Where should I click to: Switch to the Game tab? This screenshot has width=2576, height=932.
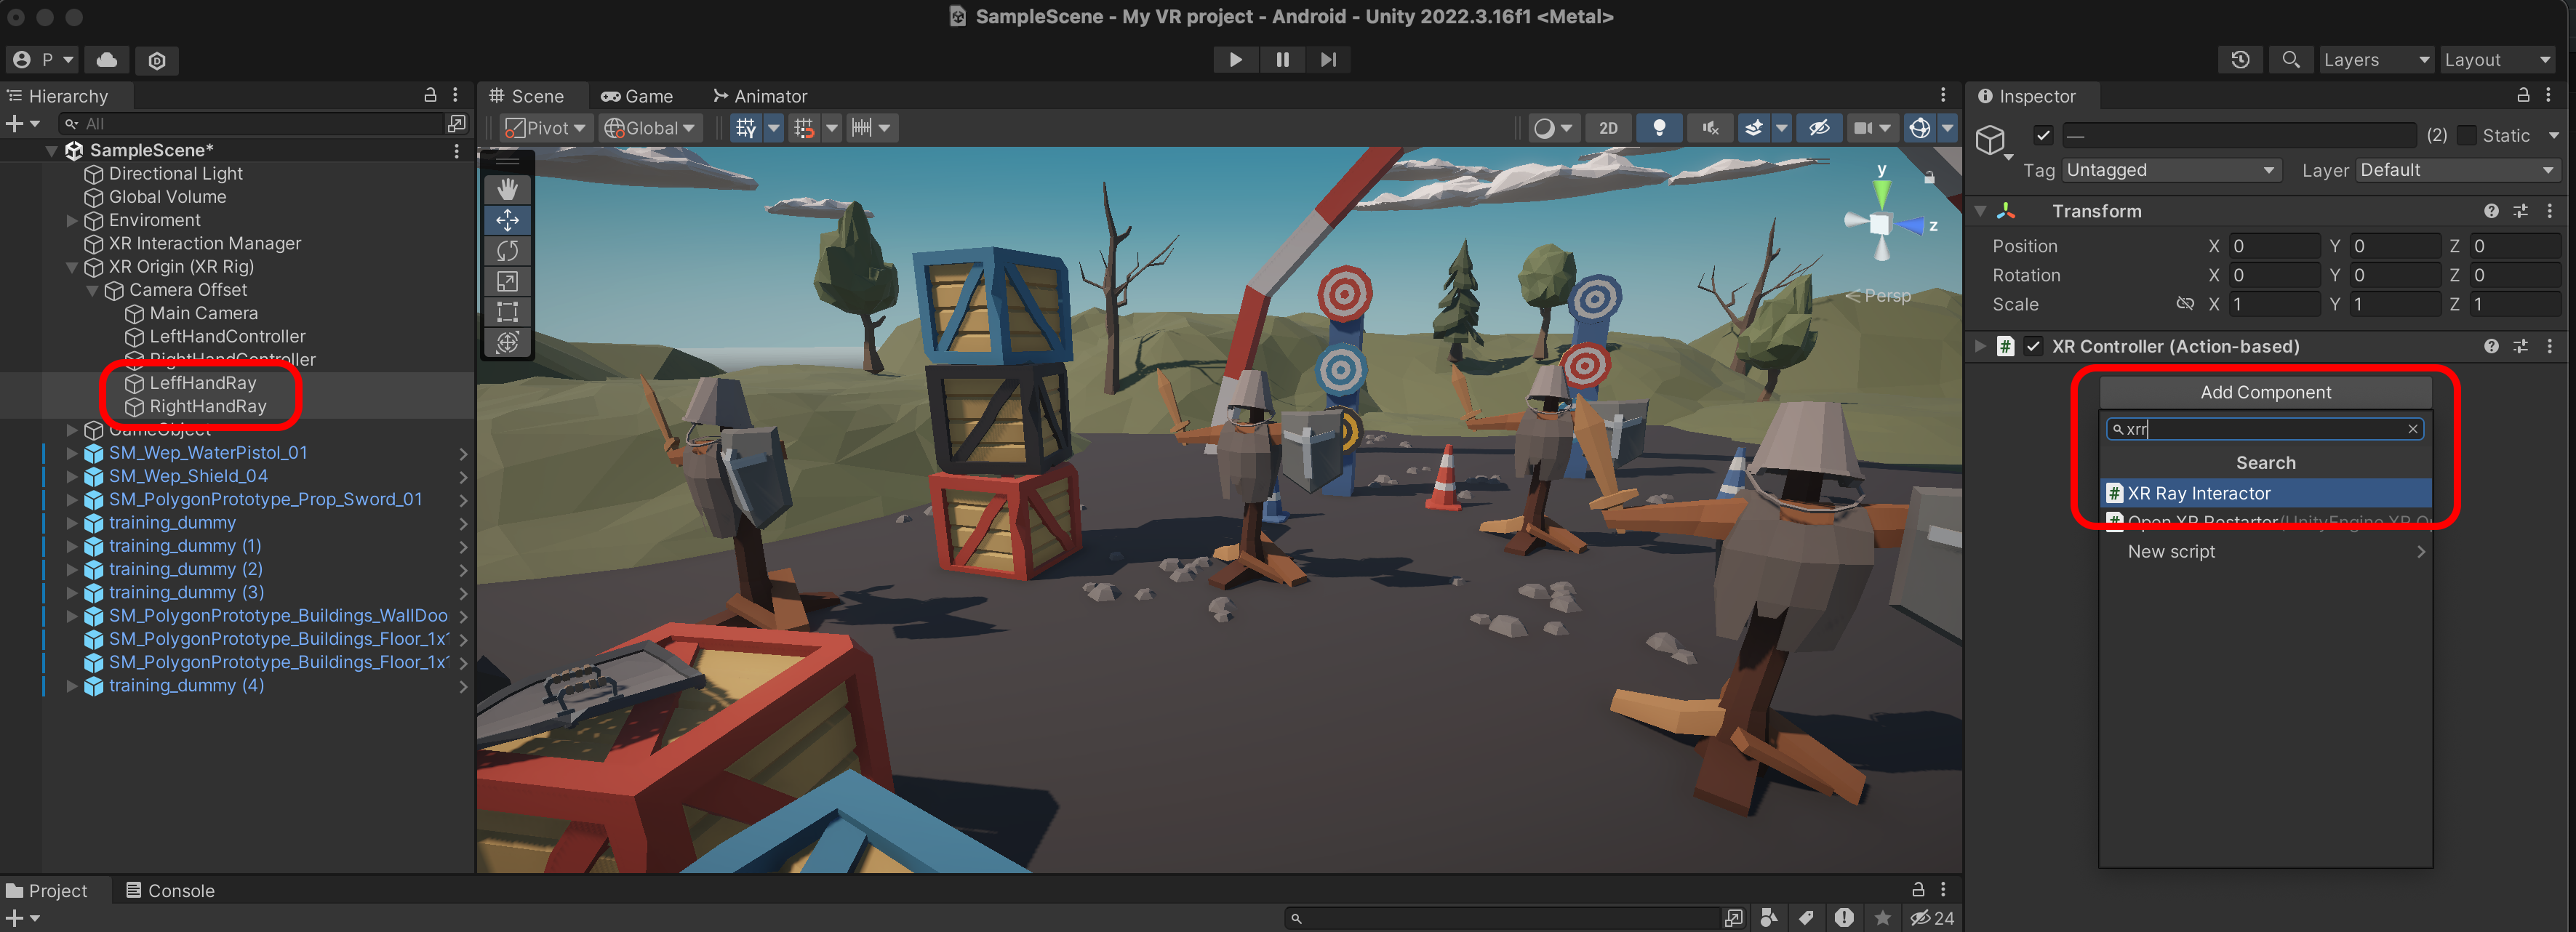click(637, 96)
